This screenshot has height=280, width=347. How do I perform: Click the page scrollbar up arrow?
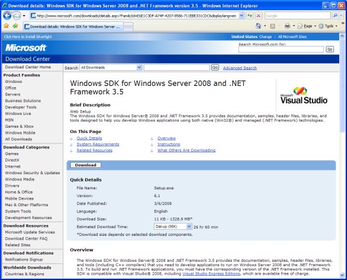pos(342,36)
